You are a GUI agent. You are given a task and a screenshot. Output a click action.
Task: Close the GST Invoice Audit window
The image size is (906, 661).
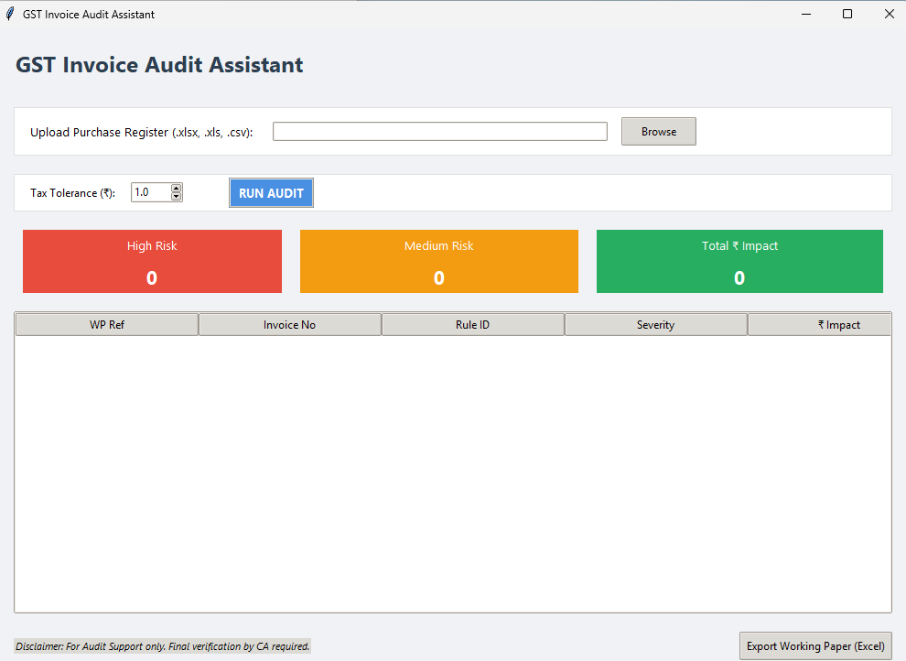click(889, 14)
